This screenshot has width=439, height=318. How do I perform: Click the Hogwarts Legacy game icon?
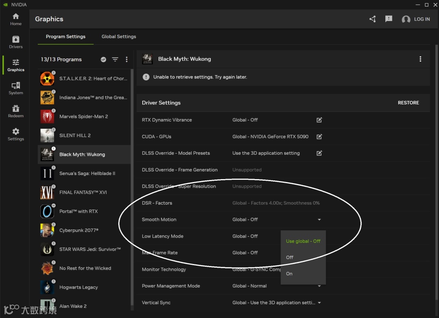[x=47, y=287]
